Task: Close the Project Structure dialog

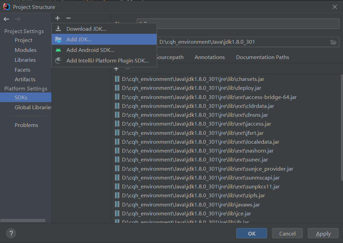Action: click(335, 7)
